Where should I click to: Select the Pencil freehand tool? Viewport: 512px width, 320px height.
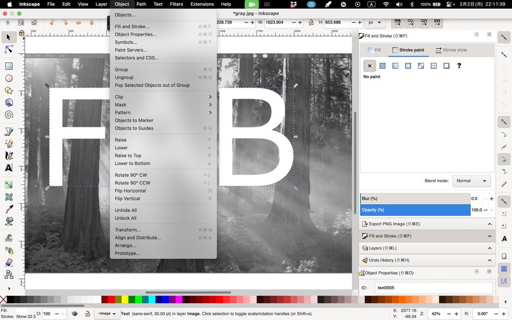click(x=9, y=143)
